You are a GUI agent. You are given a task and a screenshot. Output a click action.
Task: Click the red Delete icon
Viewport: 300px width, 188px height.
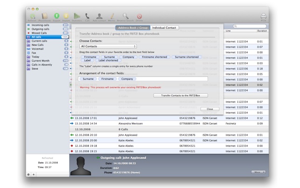click(x=139, y=17)
